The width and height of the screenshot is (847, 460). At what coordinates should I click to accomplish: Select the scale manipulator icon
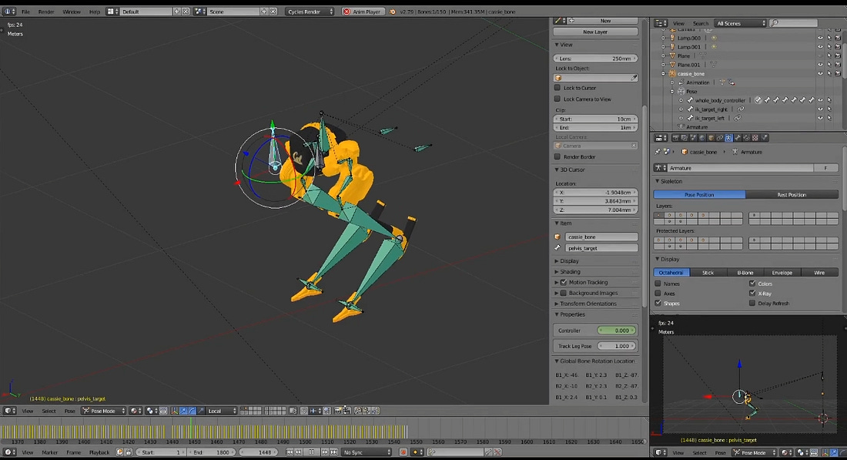click(x=200, y=411)
